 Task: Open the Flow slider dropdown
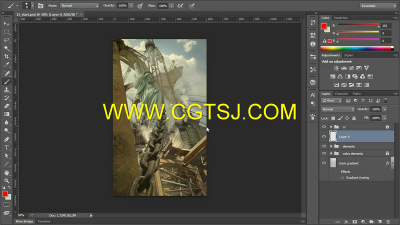coord(171,5)
